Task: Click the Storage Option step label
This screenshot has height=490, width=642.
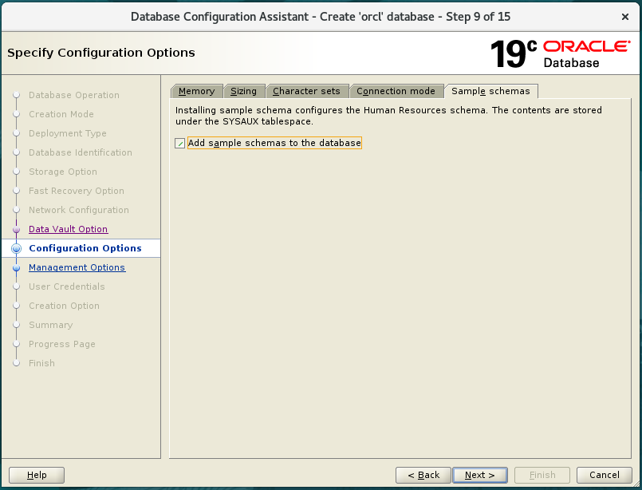Action: (x=63, y=172)
